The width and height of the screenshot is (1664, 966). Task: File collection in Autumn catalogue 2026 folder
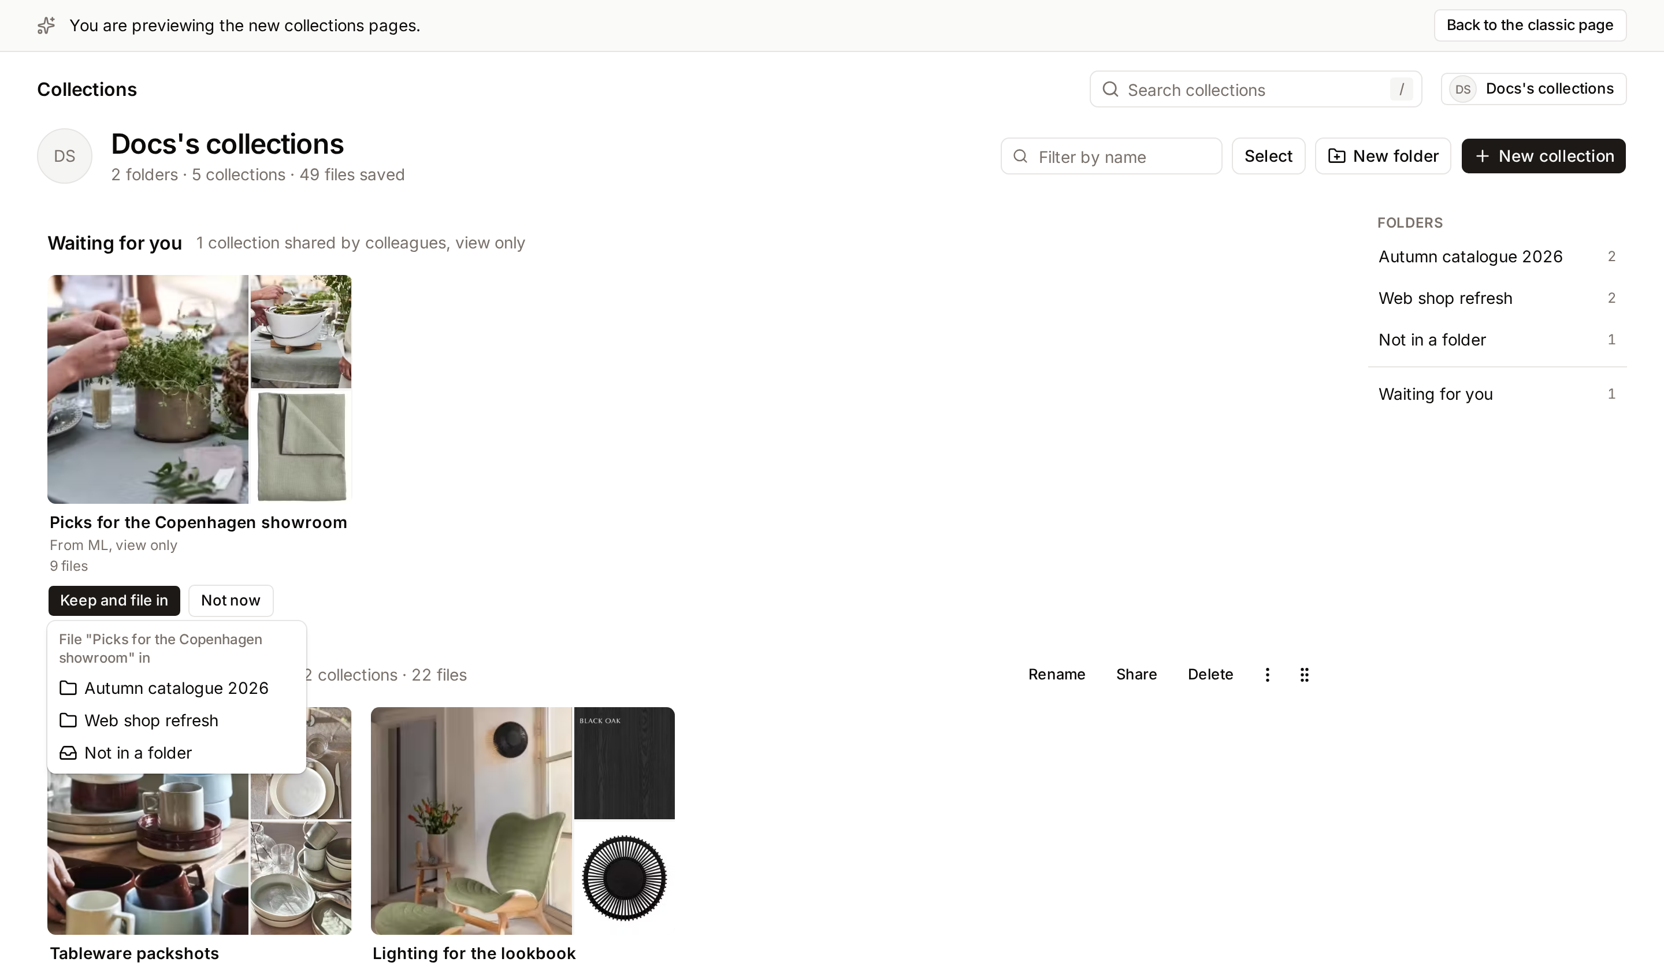click(176, 688)
